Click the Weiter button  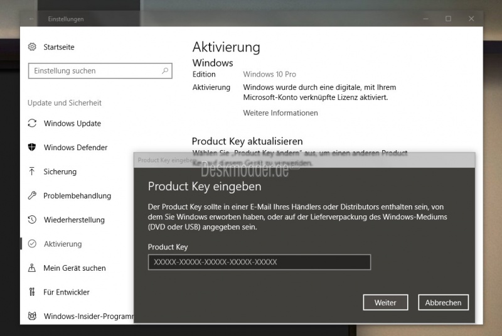[x=385, y=302]
